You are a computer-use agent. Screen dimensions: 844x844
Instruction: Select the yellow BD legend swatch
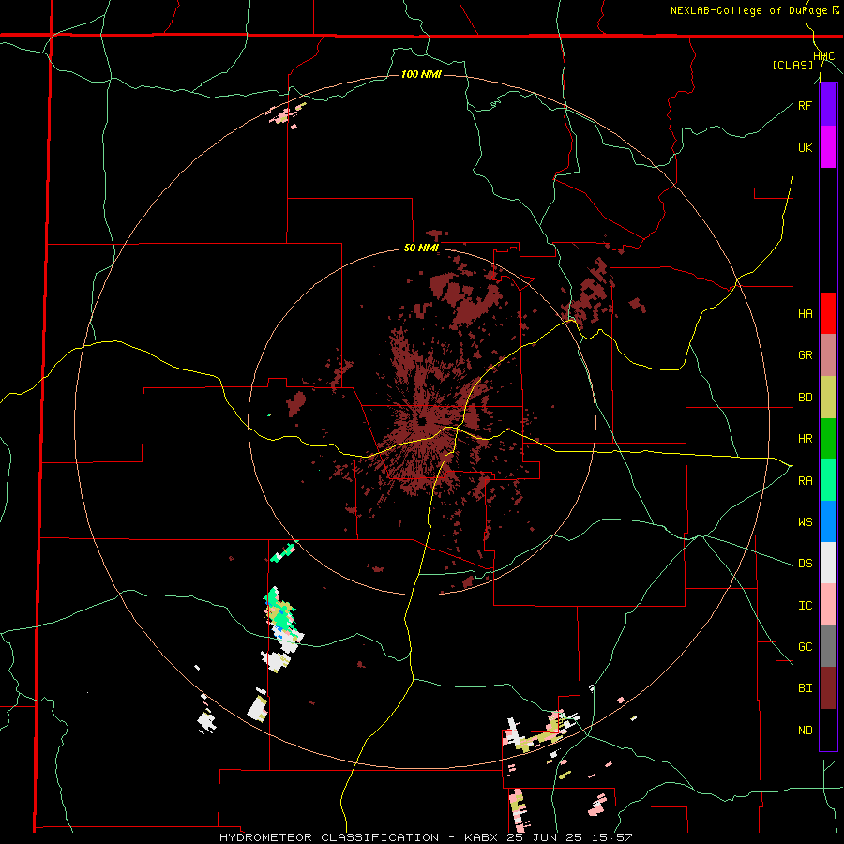(828, 398)
